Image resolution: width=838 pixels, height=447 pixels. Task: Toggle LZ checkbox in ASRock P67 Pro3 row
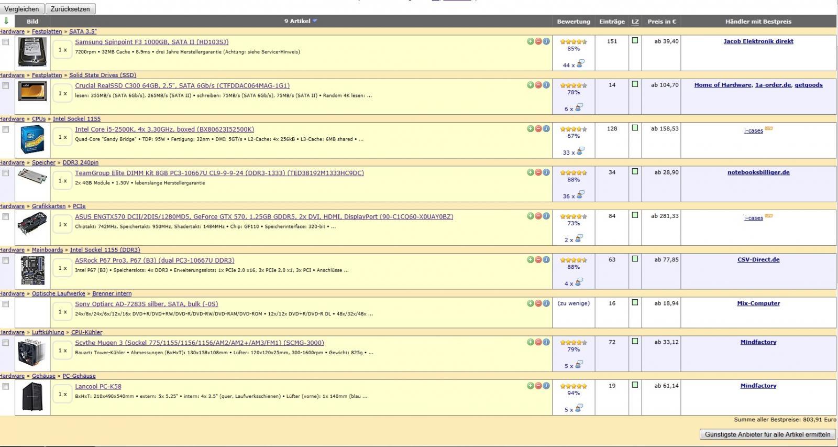tap(635, 259)
